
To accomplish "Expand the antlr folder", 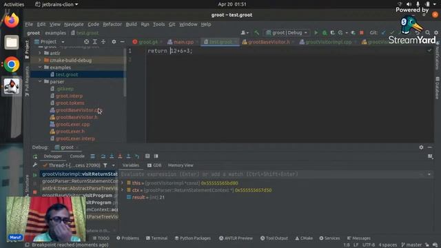I will click(x=40, y=53).
